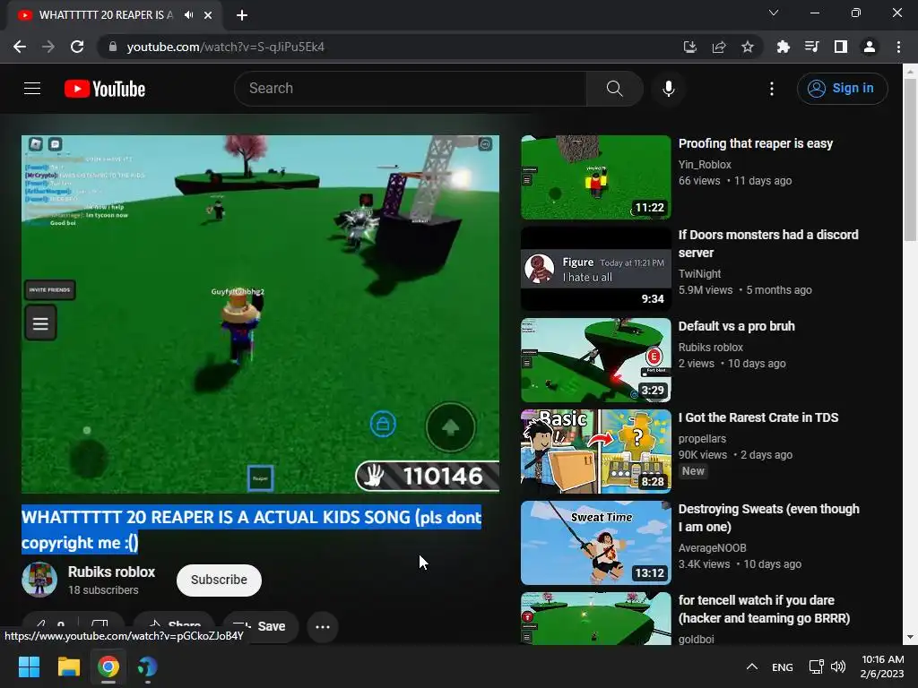Open Windows Start menu

29,666
